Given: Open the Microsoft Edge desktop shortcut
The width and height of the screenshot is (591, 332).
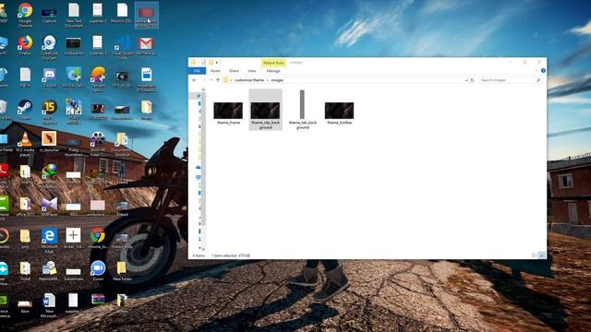Looking at the screenshot, I should pos(49,240).
